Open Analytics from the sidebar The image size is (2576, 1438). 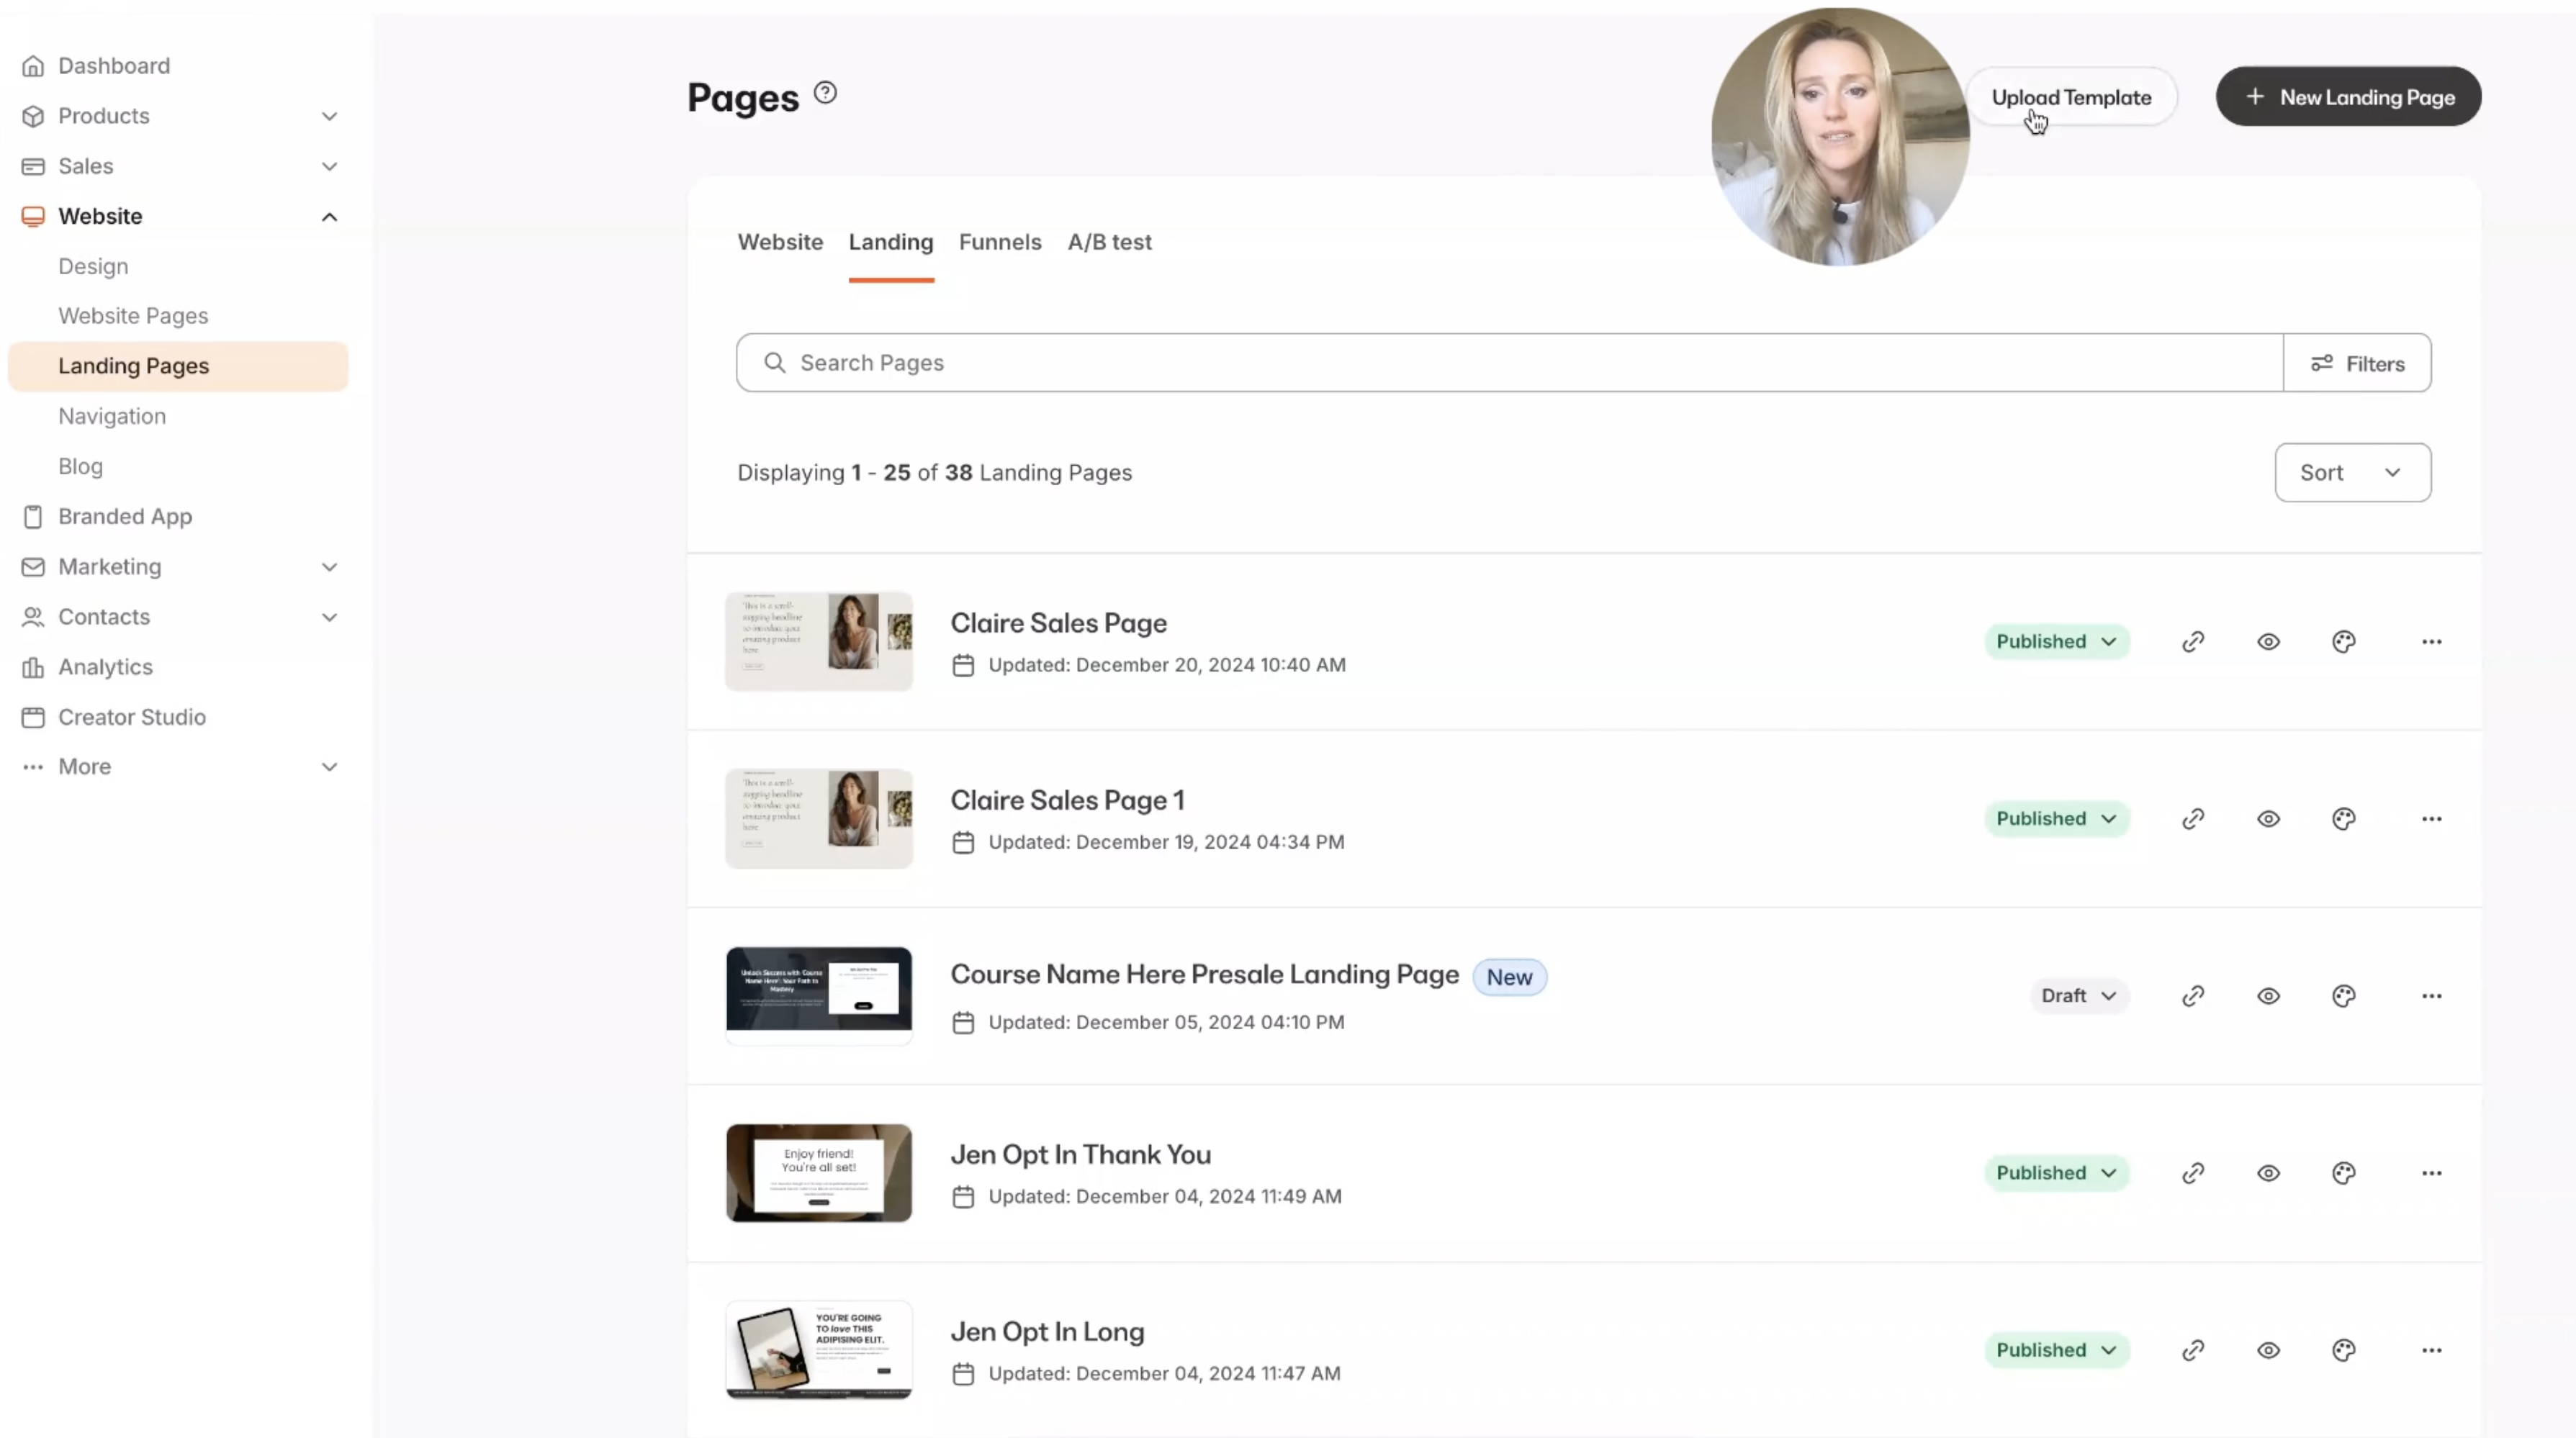(x=105, y=667)
